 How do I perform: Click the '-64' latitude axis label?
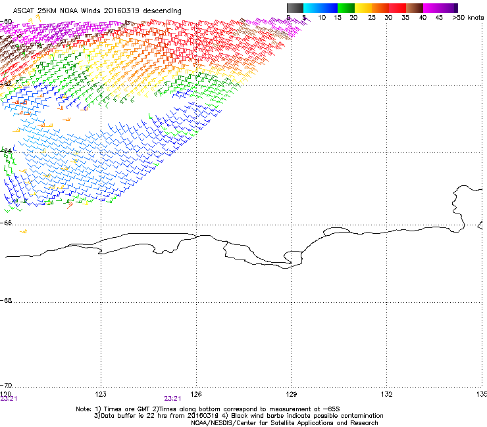pos(6,150)
